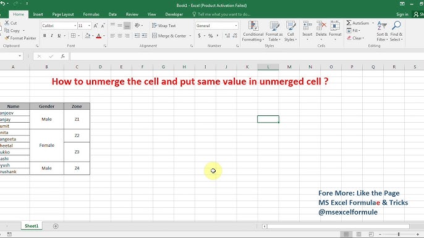
Task: Open the Borders button
Action: click(73, 36)
